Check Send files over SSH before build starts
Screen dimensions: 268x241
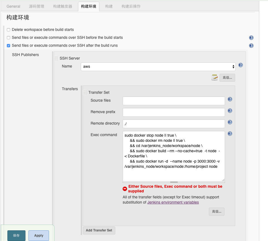pos(8,38)
